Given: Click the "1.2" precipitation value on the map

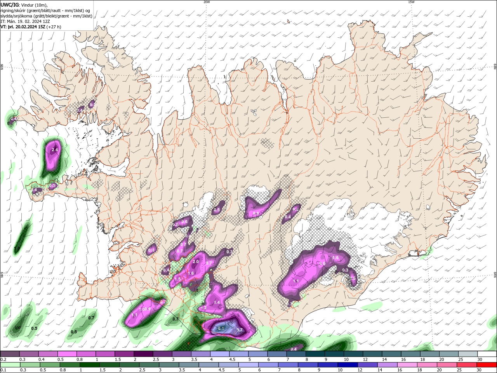Looking at the screenshot, I should point(203,308).
